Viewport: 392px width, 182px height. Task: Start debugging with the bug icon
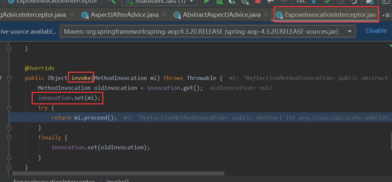click(x=220, y=2)
